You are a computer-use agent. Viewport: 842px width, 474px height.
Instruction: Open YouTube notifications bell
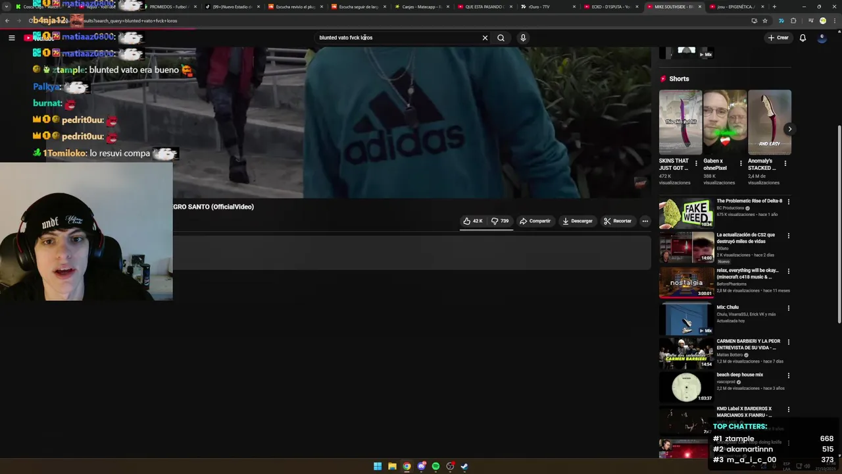click(x=803, y=38)
